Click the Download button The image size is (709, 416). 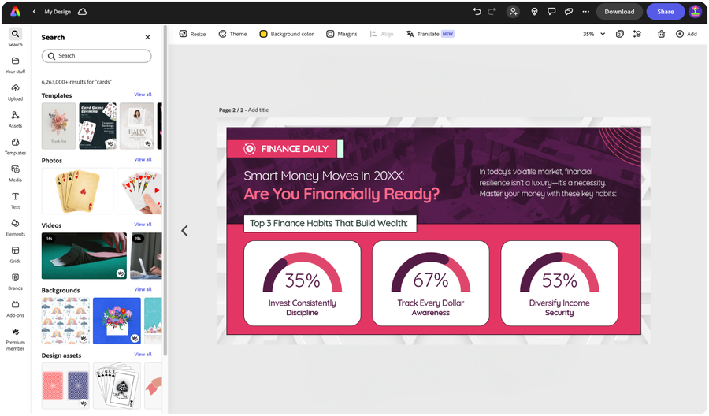619,12
